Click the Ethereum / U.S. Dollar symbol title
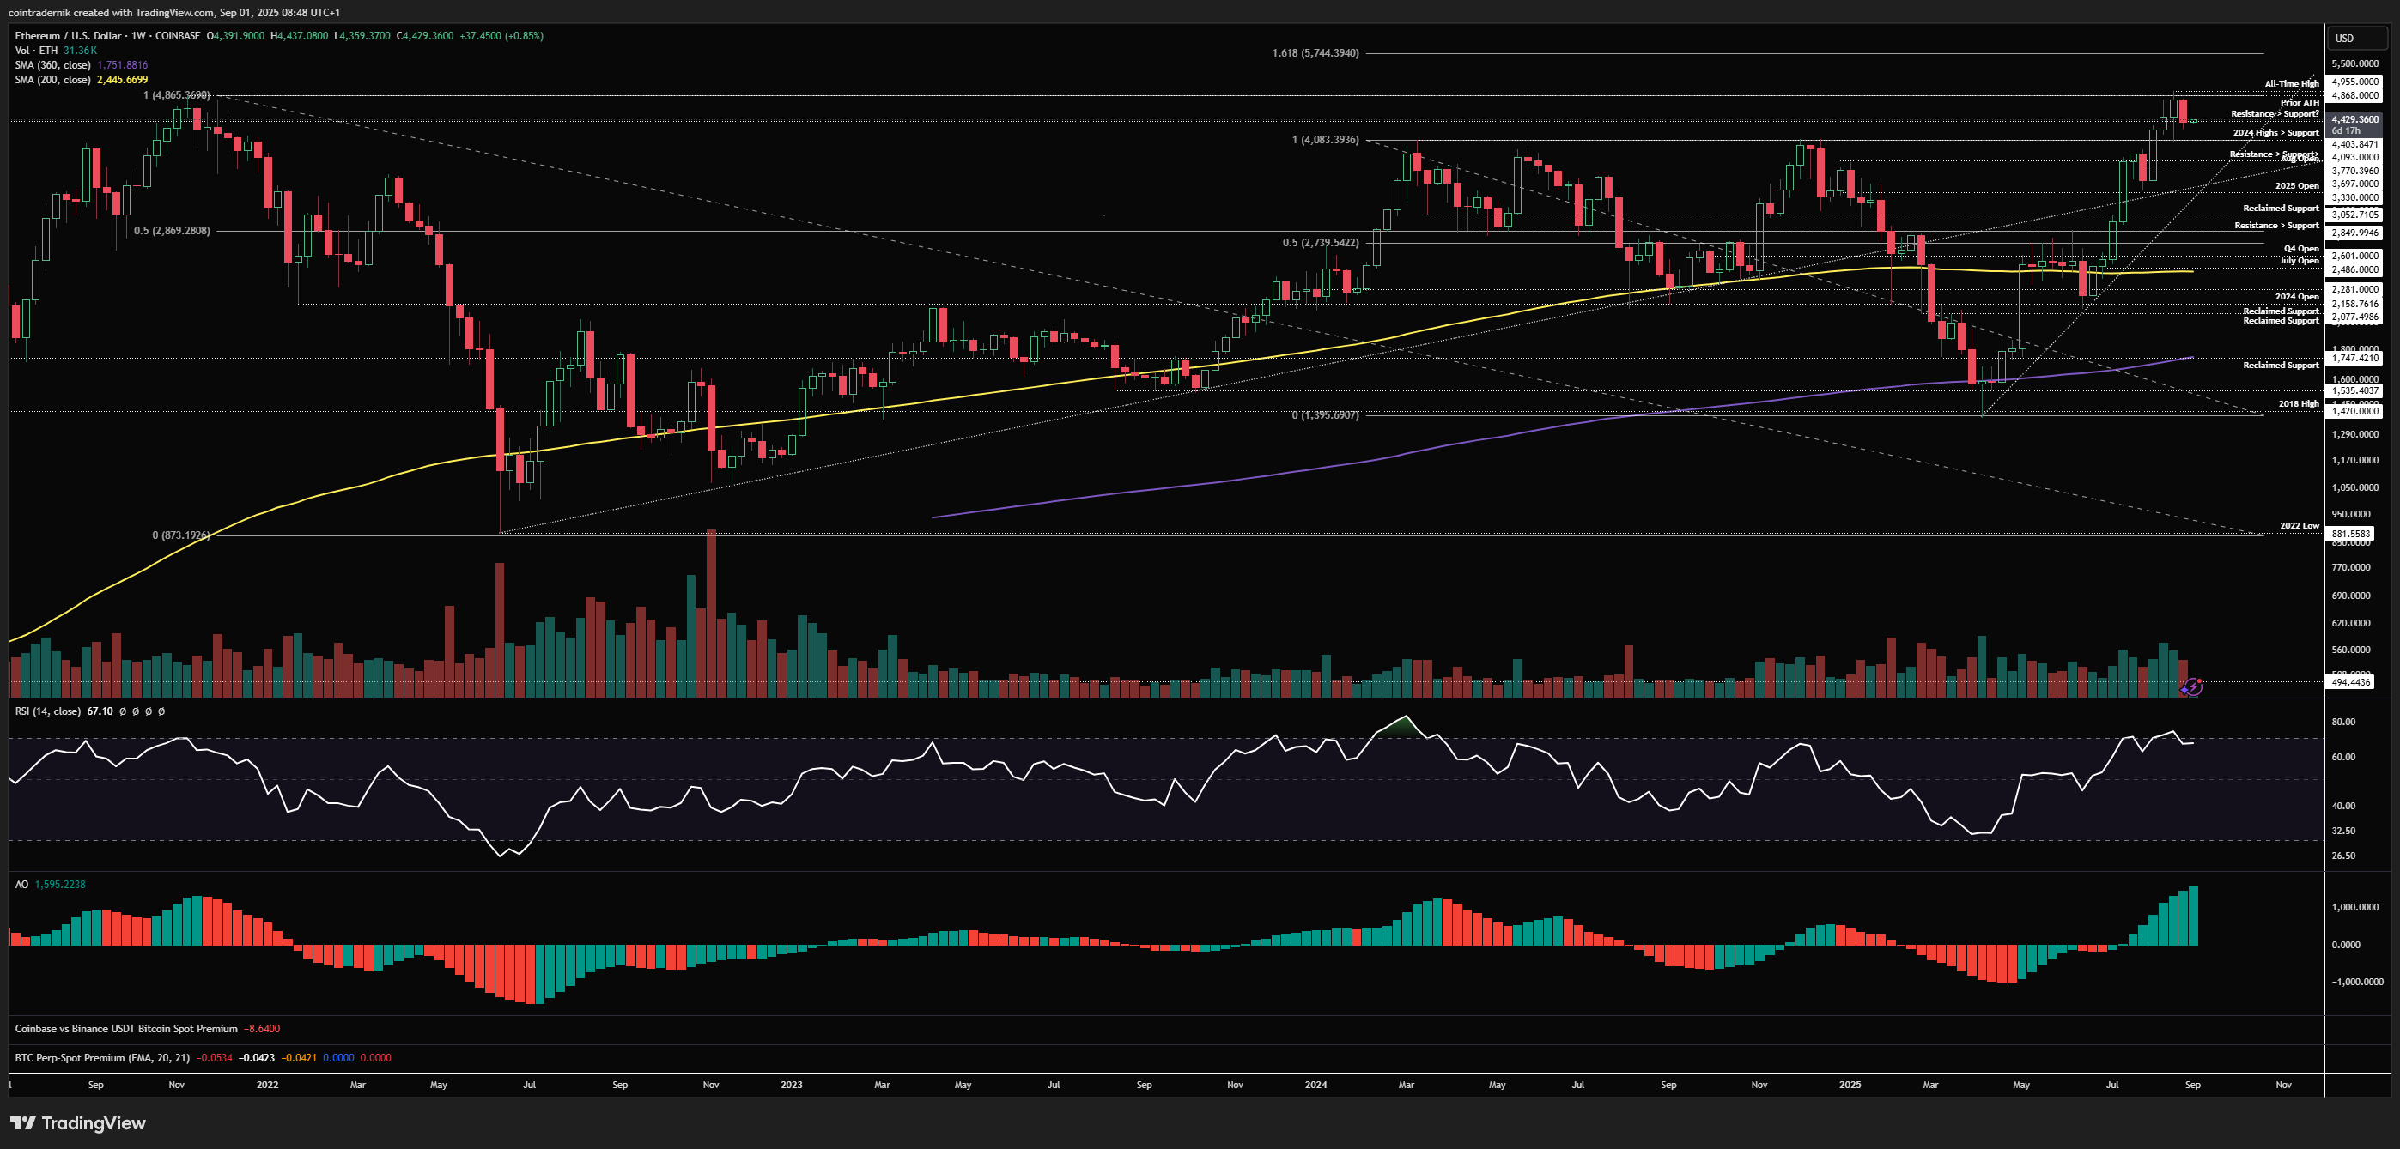This screenshot has width=2400, height=1149. [68, 35]
